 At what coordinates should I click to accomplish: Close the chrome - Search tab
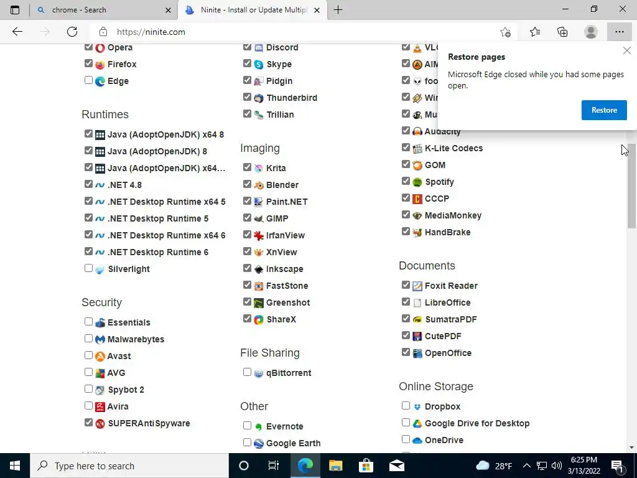168,10
